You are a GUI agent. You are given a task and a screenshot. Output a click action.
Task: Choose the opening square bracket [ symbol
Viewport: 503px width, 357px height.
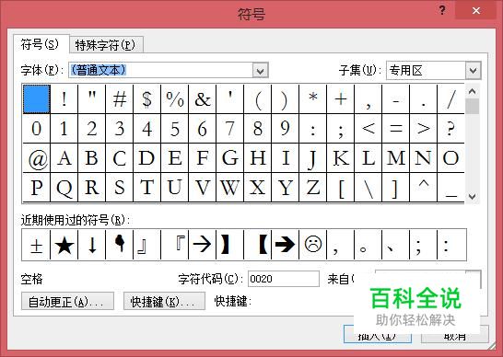coord(340,188)
